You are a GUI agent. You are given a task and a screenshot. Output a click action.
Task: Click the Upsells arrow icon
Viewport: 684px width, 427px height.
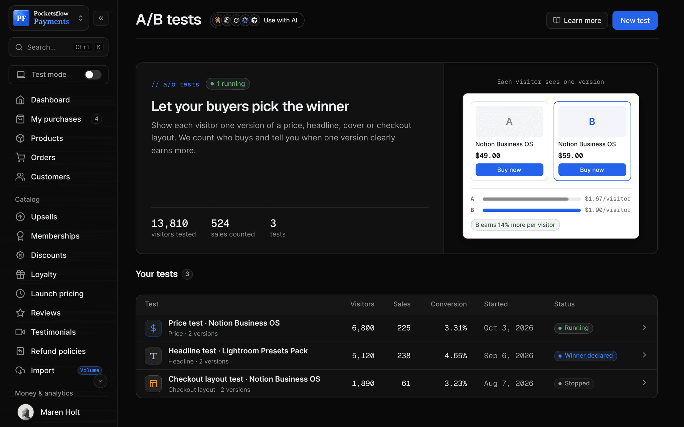click(20, 217)
